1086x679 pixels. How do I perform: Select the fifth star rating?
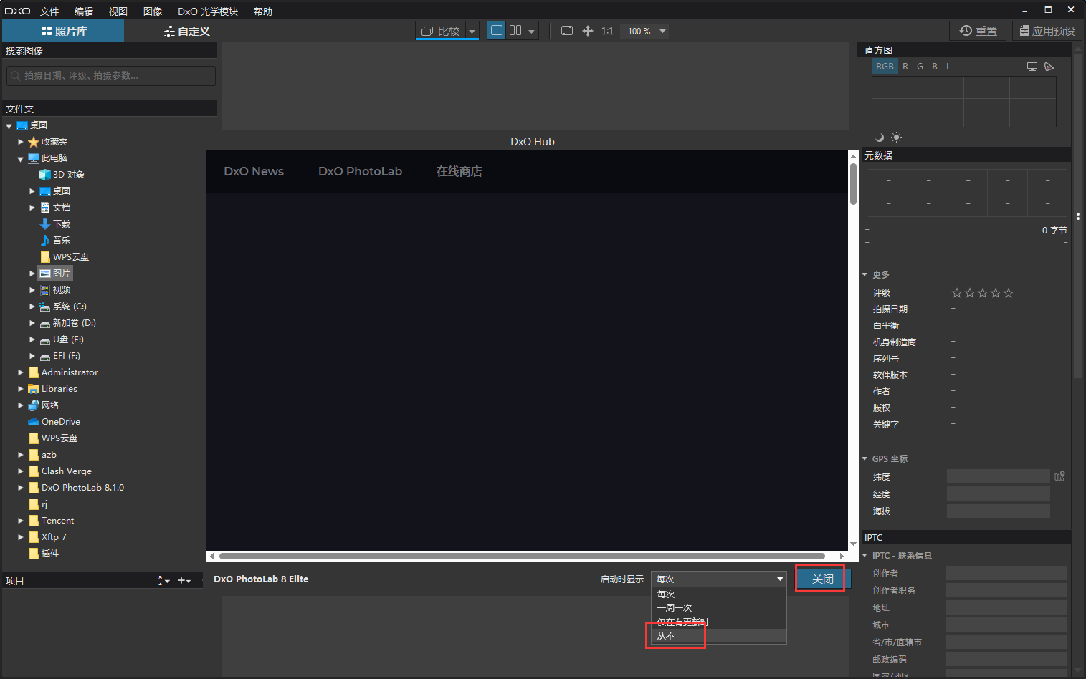click(x=1009, y=293)
